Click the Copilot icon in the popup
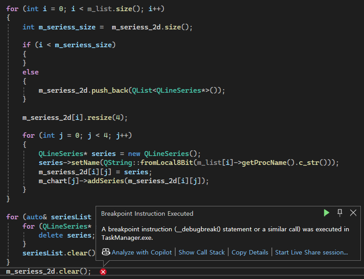 coord(106,252)
